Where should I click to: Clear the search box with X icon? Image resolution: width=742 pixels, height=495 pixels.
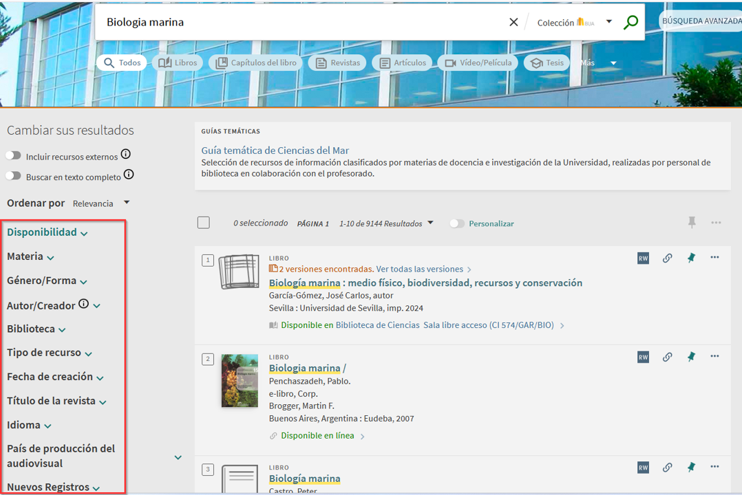tap(513, 22)
